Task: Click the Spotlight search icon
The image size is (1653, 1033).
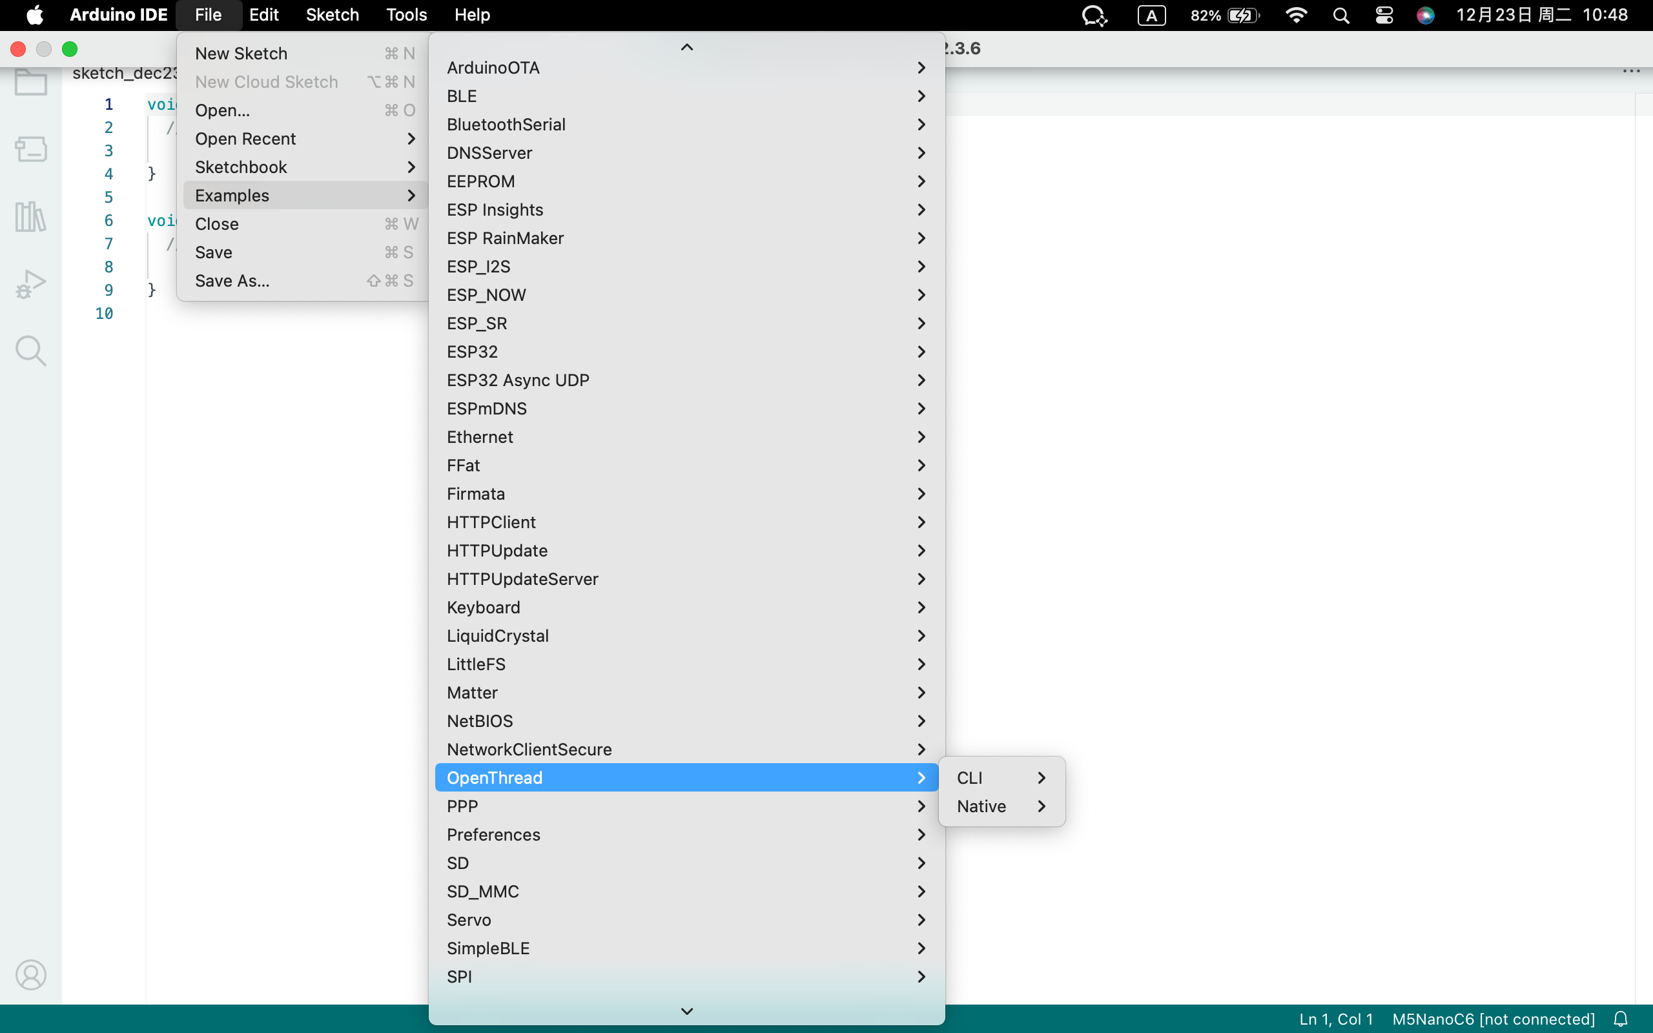Action: pos(1341,15)
